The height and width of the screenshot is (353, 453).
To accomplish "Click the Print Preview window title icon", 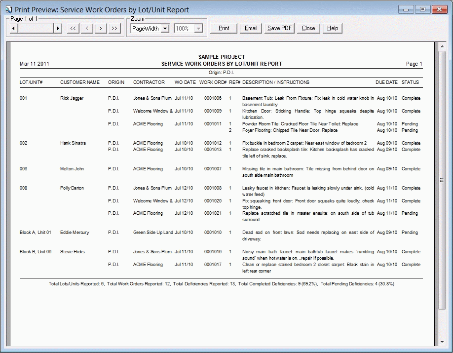I will point(8,9).
